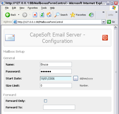The image size is (119, 114).
Task: Click into the Size Limit field
Action: click(x=56, y=85)
